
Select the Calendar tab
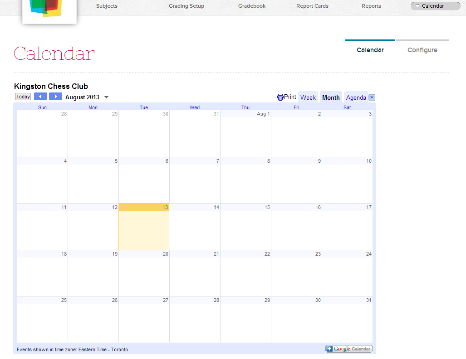tap(369, 50)
